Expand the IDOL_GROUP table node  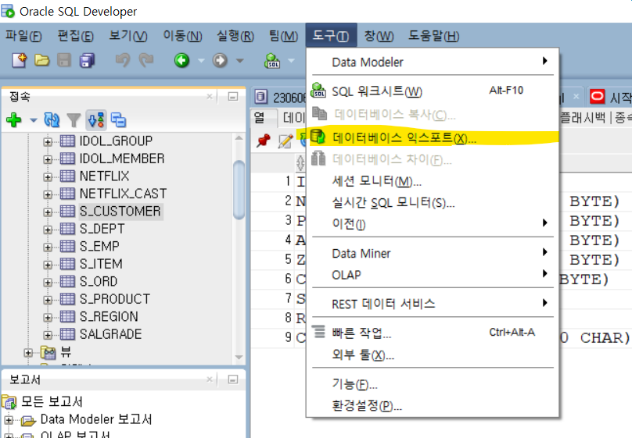click(48, 142)
